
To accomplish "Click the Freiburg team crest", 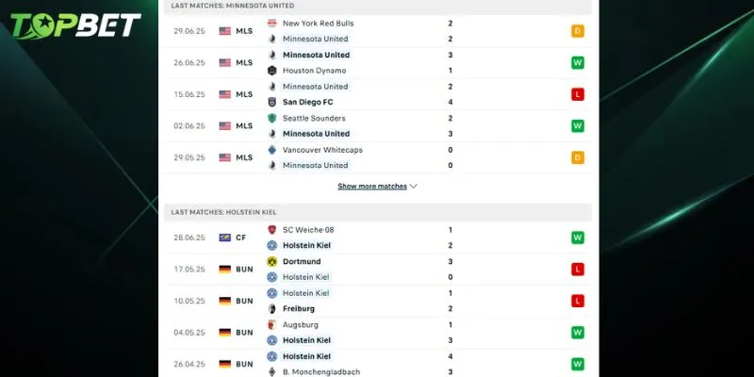I will (272, 308).
